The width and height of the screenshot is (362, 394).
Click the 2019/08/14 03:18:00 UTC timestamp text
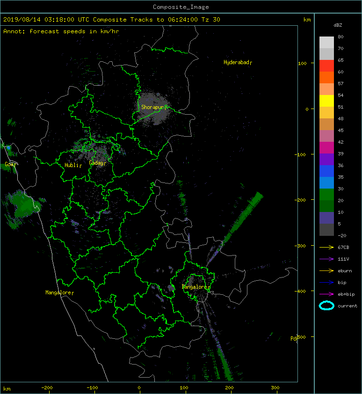46,20
